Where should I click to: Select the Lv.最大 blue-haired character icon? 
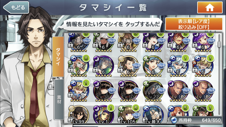click(153, 115)
